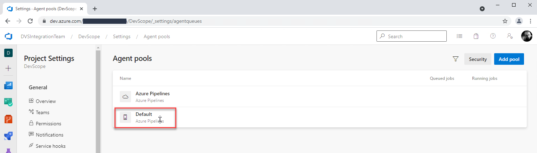Open Teams in Project Settings
The width and height of the screenshot is (537, 153).
42,112
